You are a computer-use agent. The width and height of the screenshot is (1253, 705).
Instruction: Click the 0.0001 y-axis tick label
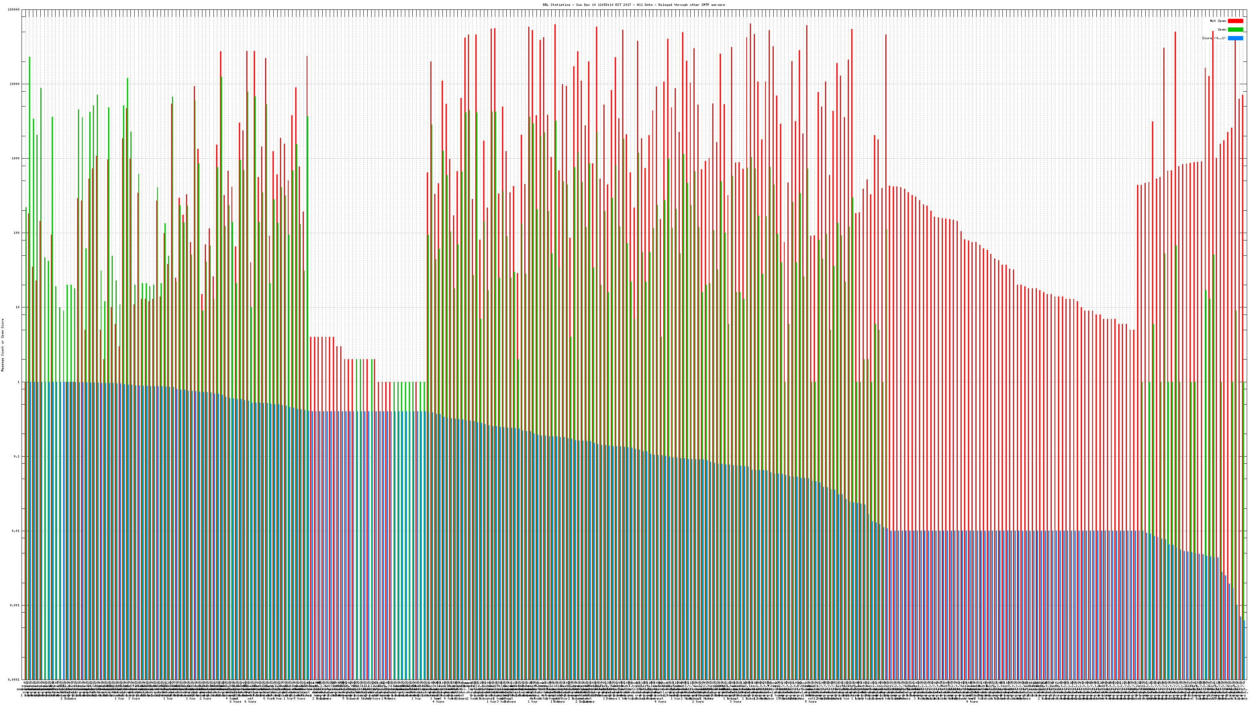(x=14, y=680)
